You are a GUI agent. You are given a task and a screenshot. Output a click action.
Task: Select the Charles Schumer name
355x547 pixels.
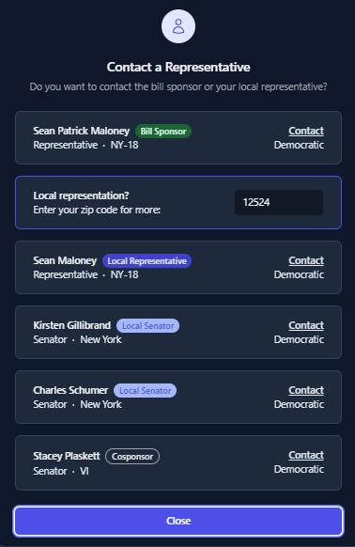pos(70,390)
